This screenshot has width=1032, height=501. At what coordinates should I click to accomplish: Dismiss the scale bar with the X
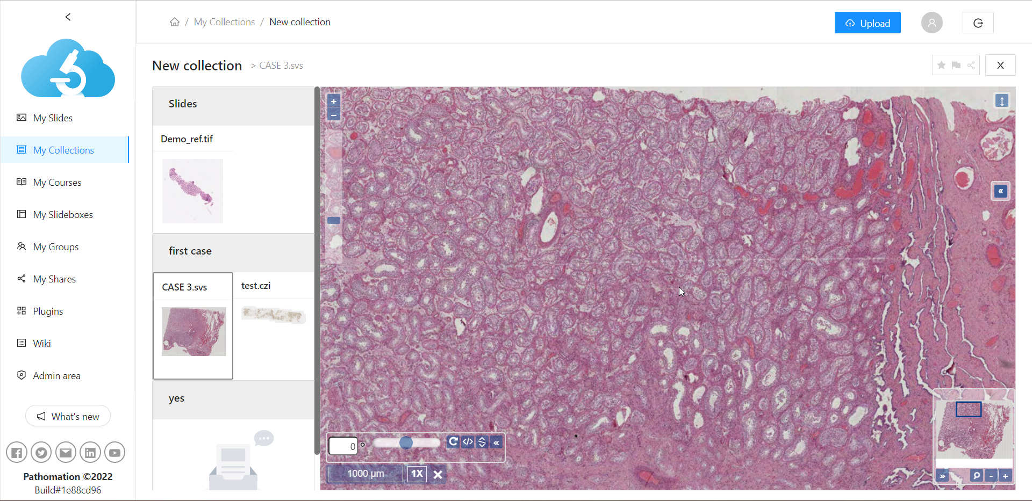pyautogui.click(x=438, y=474)
